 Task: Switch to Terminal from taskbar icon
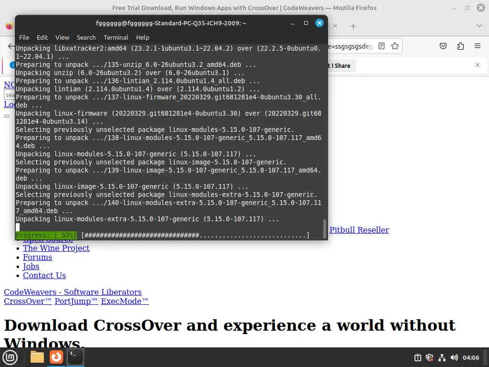point(75,357)
